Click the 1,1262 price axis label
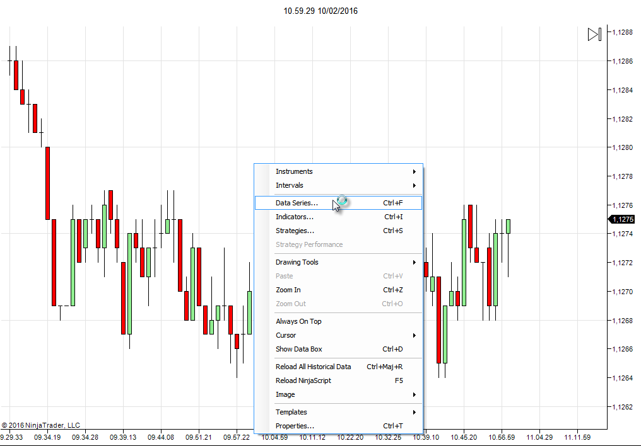 tap(622, 407)
